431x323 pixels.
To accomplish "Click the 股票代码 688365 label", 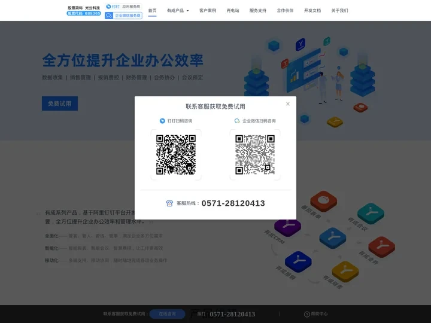I will [x=84, y=13].
